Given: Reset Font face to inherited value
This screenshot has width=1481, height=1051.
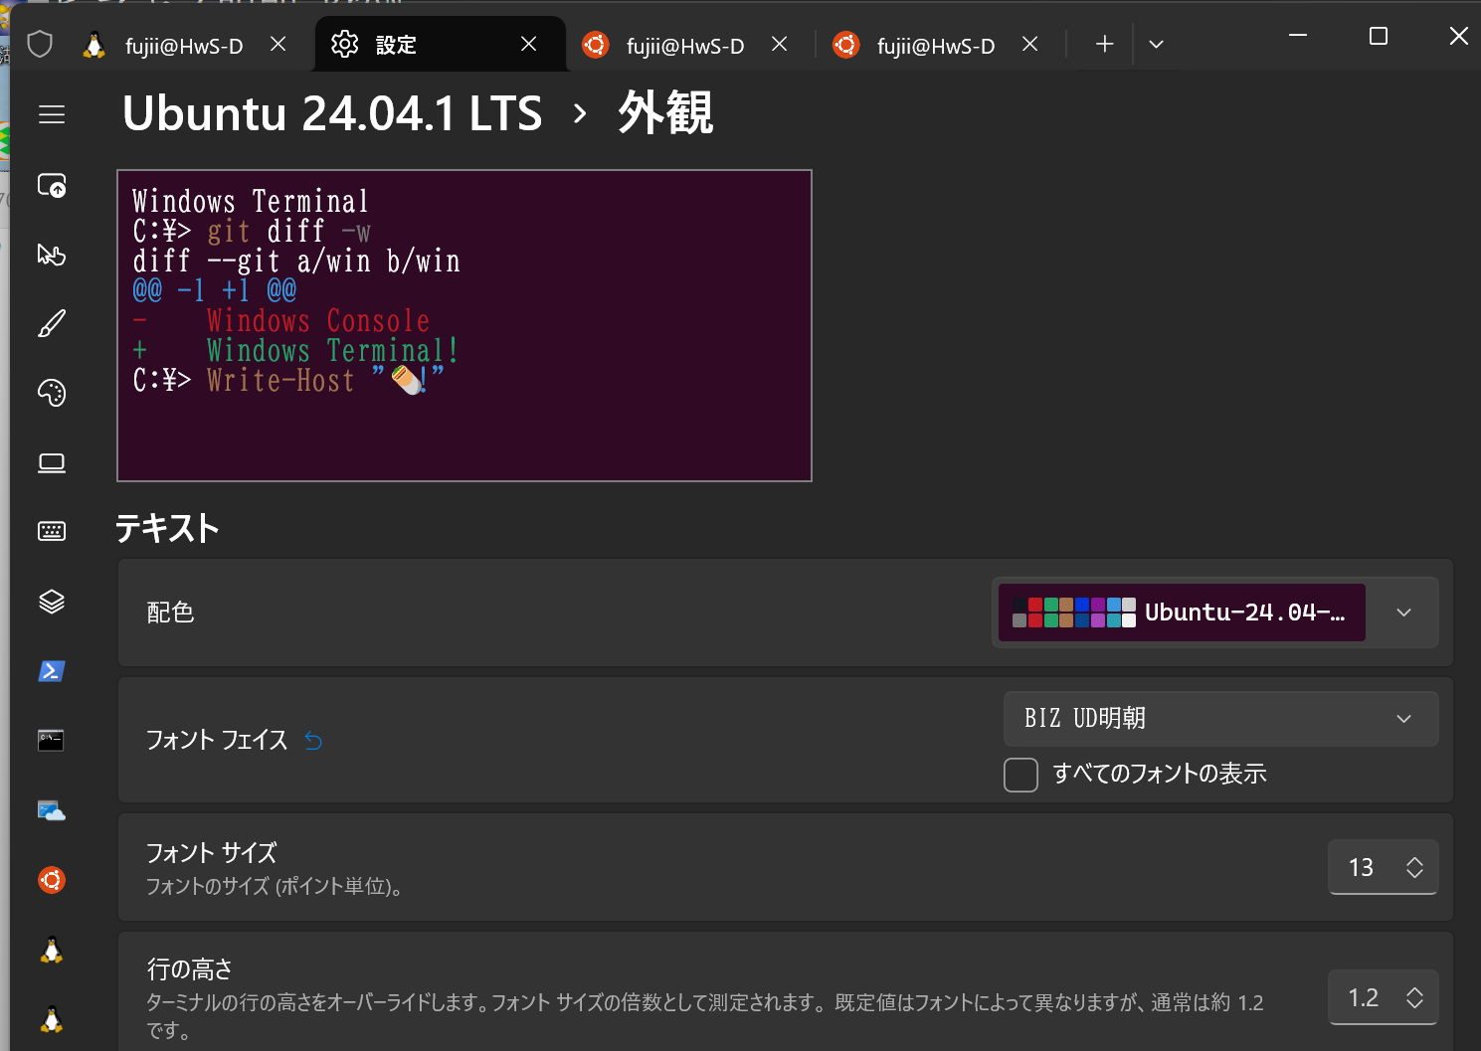Looking at the screenshot, I should pos(313,741).
